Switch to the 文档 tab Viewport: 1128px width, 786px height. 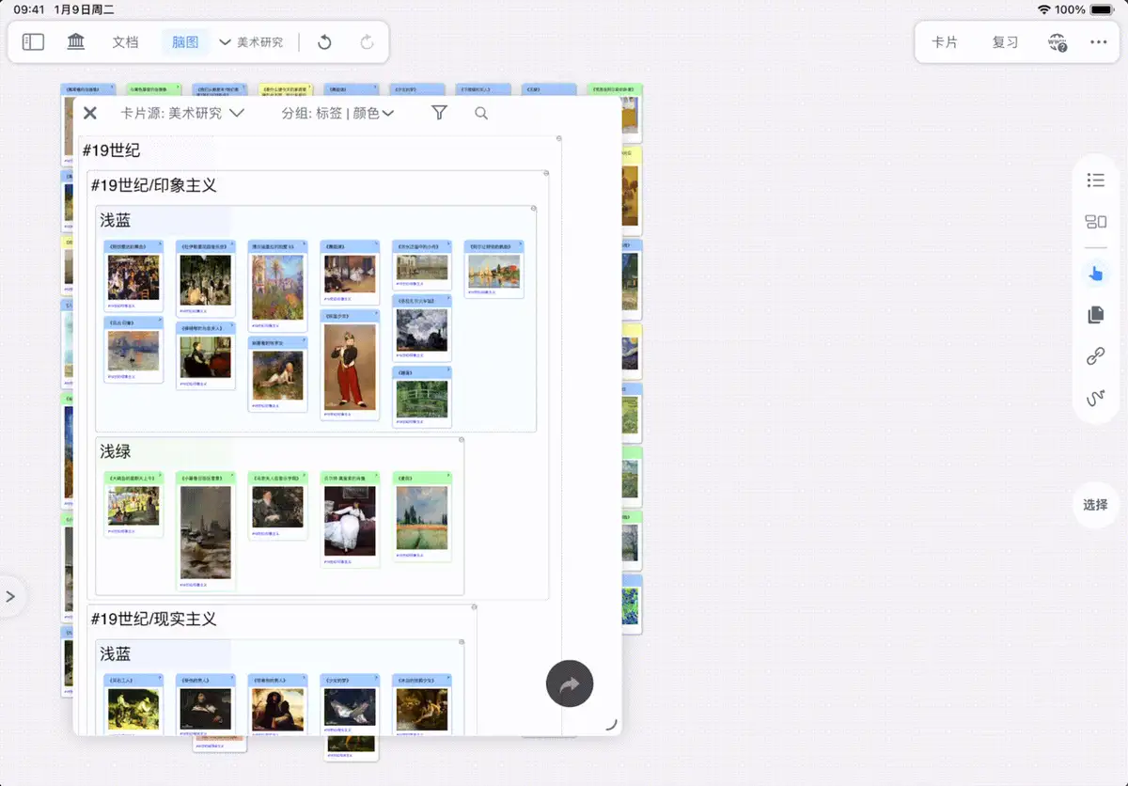(x=125, y=42)
